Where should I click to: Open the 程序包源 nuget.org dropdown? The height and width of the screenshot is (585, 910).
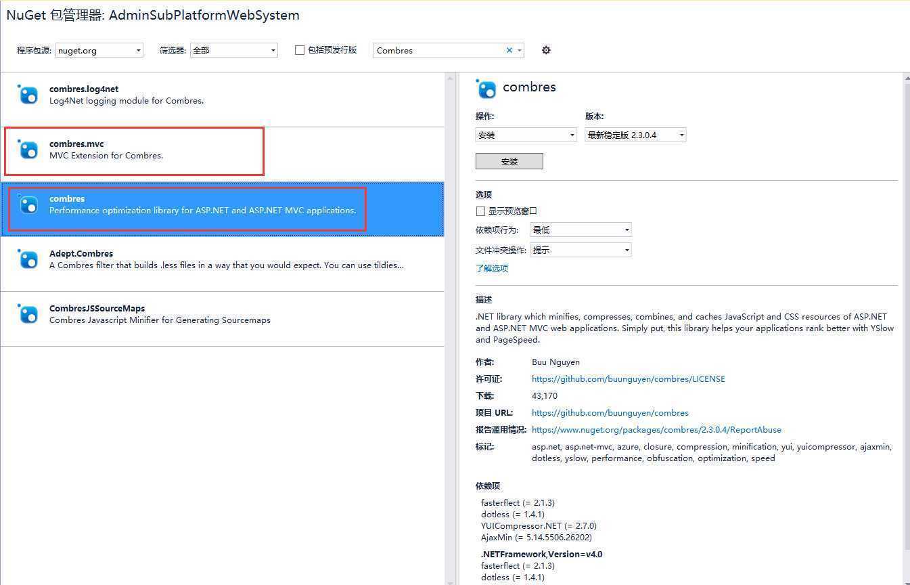click(x=99, y=50)
